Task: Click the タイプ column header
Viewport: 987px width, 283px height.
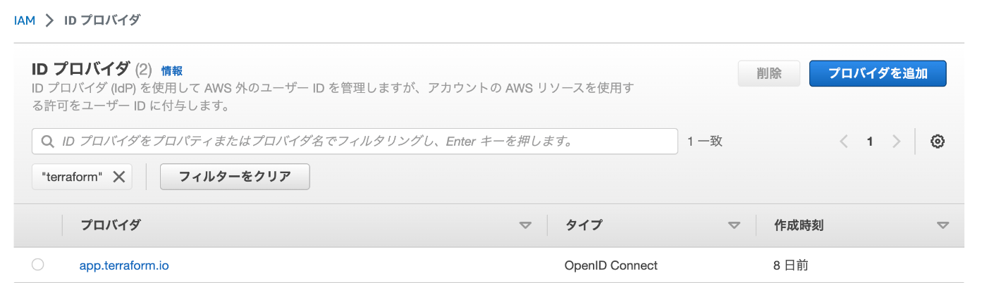Action: point(584,225)
